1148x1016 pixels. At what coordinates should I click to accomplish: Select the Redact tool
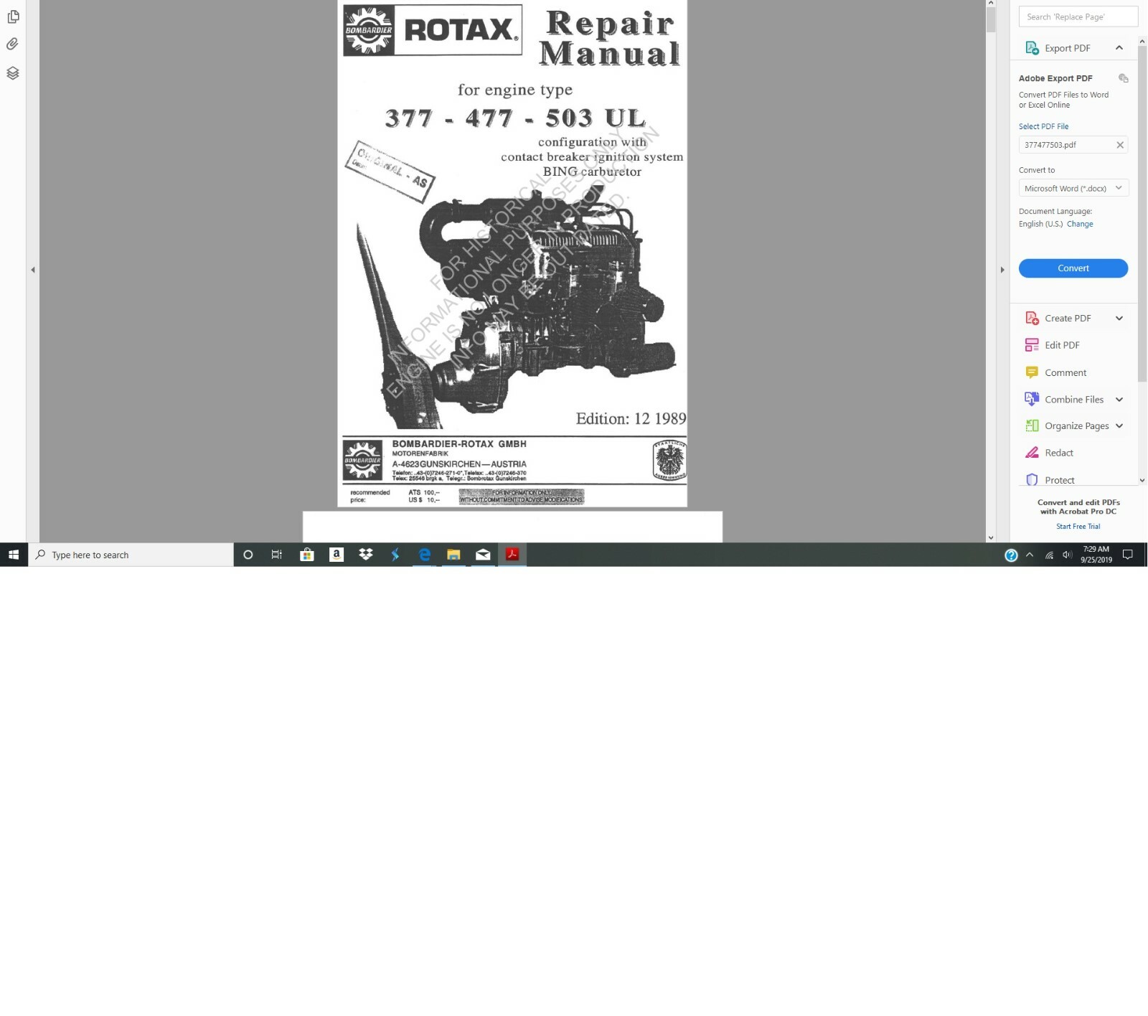click(x=1058, y=453)
